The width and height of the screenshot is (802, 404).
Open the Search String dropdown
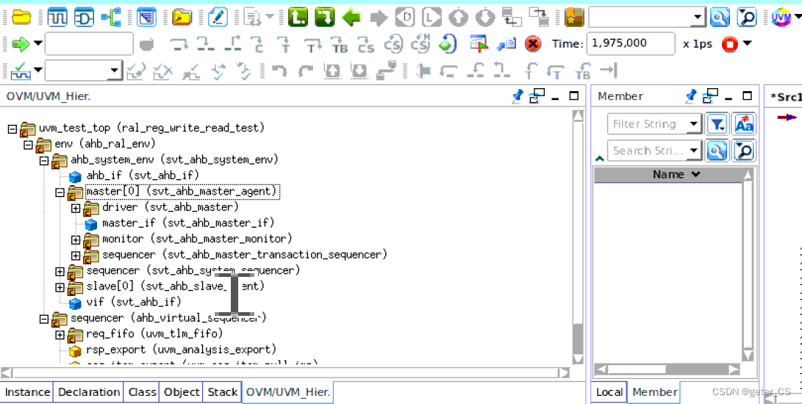pyautogui.click(x=694, y=151)
